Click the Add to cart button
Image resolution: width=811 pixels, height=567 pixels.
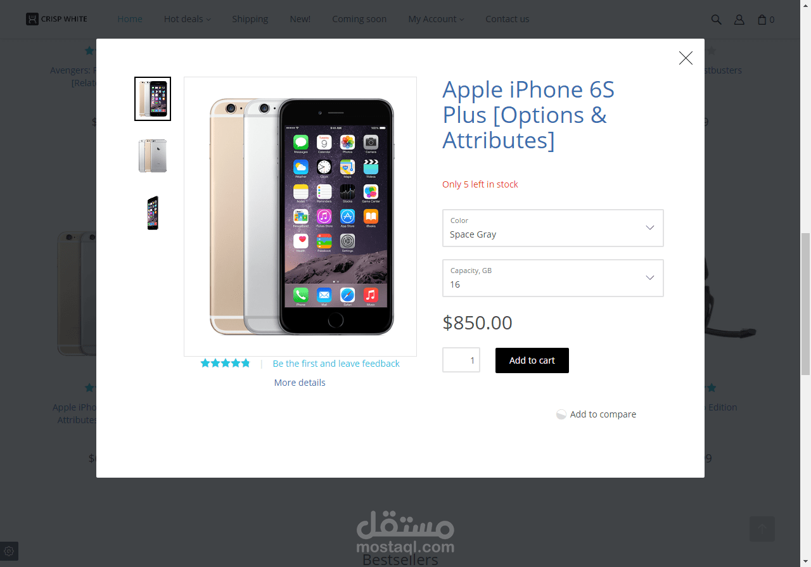coord(532,360)
